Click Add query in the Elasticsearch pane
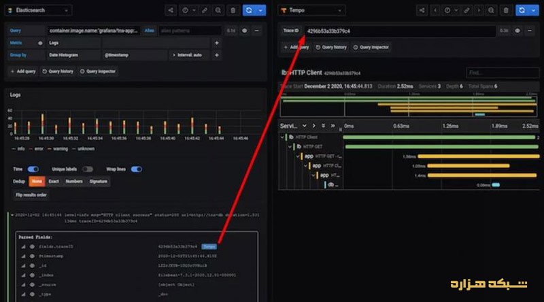The image size is (544, 302). [23, 71]
